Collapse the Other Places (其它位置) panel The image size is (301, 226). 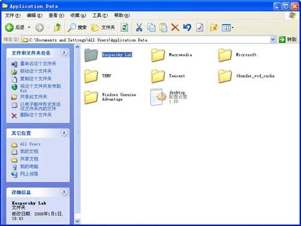pos(64,133)
